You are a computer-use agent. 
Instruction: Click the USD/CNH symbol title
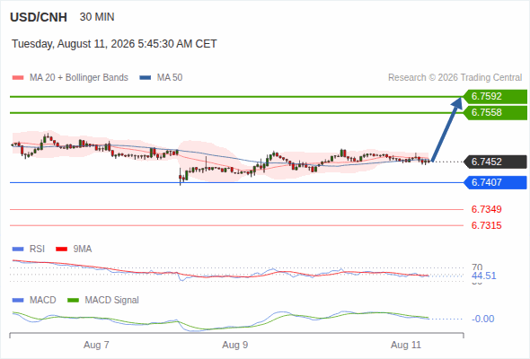coord(39,17)
